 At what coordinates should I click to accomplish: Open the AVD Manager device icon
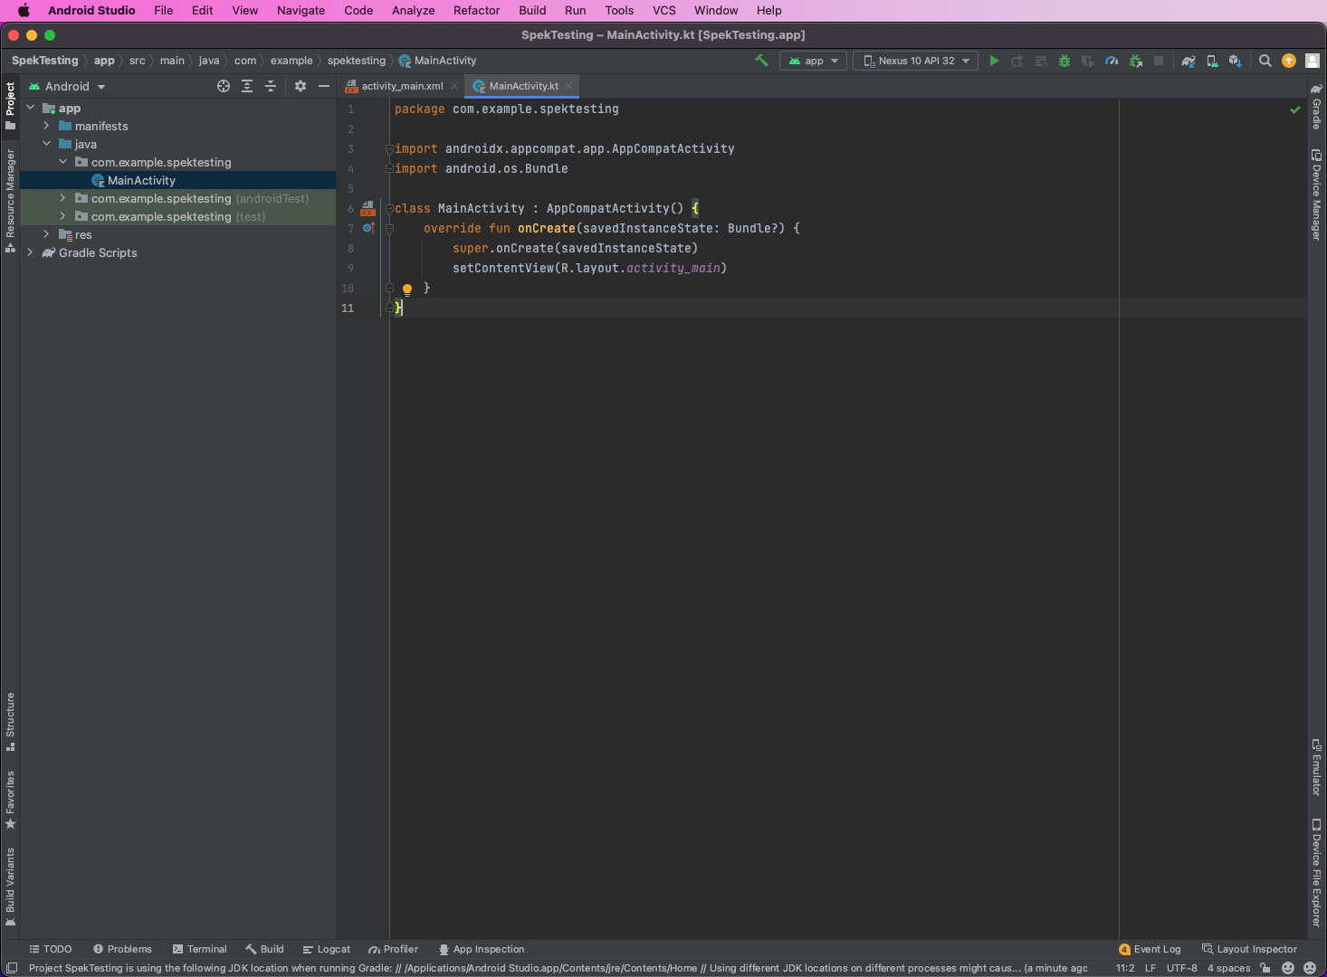point(1212,61)
